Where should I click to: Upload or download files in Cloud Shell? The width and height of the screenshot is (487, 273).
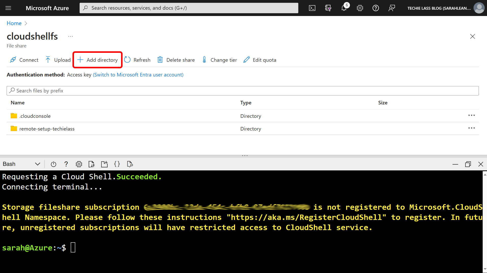click(x=91, y=164)
